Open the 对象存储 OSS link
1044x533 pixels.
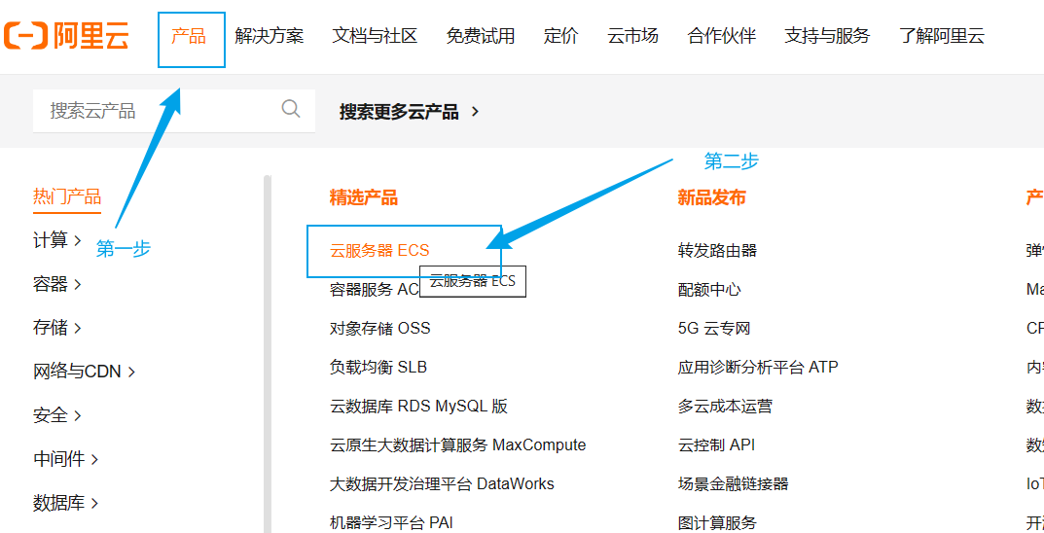pyautogui.click(x=380, y=329)
